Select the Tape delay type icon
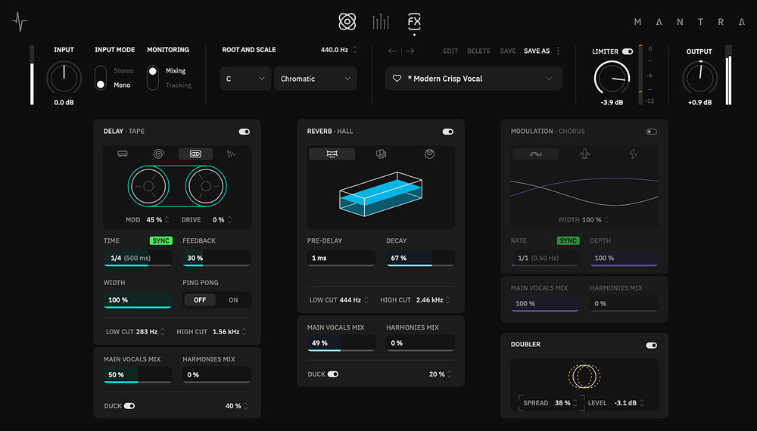 (x=195, y=153)
